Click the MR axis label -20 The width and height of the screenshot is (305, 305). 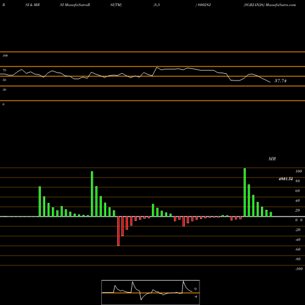298,230
